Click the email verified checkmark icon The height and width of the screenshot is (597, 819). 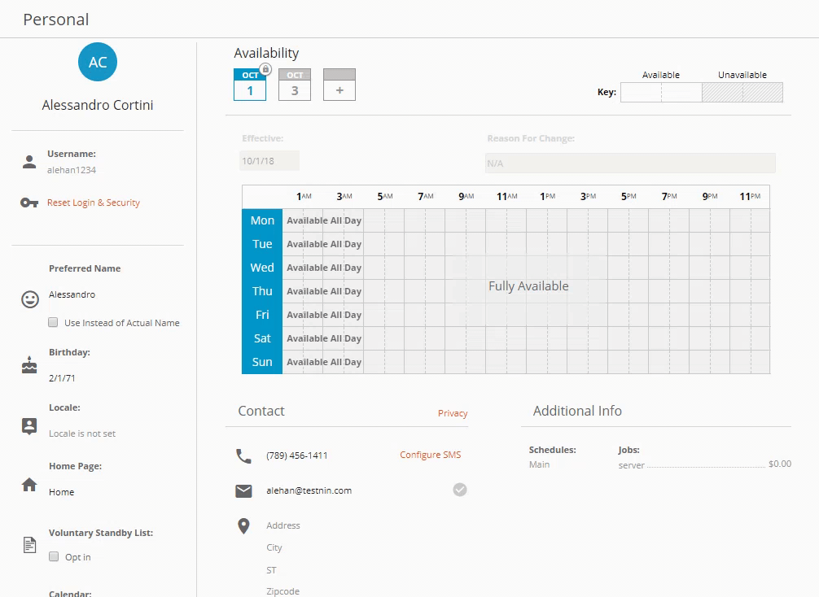click(460, 490)
